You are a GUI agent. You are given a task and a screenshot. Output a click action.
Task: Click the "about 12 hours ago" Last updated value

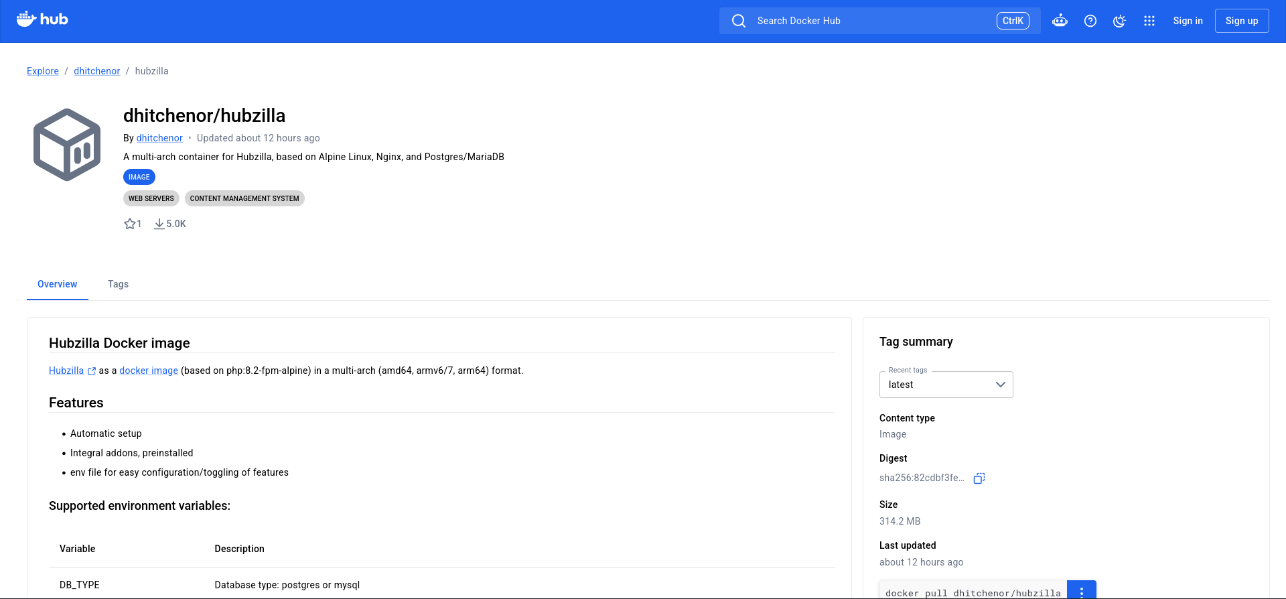922,562
